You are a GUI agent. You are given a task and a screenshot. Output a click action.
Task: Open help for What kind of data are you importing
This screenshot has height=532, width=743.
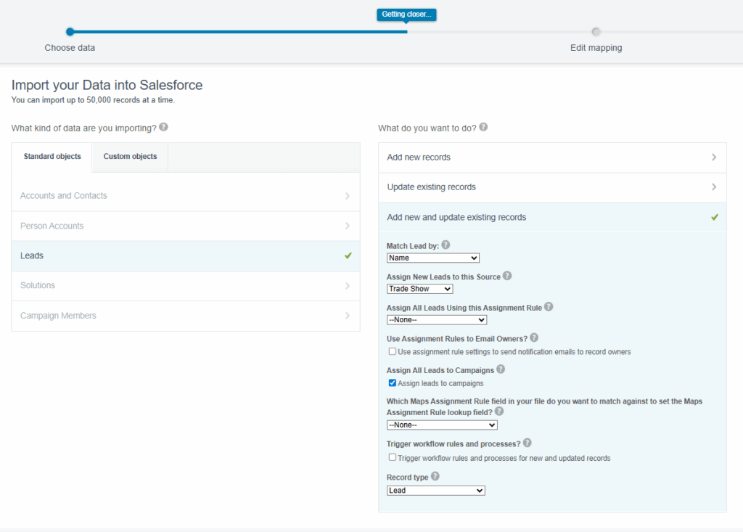164,127
